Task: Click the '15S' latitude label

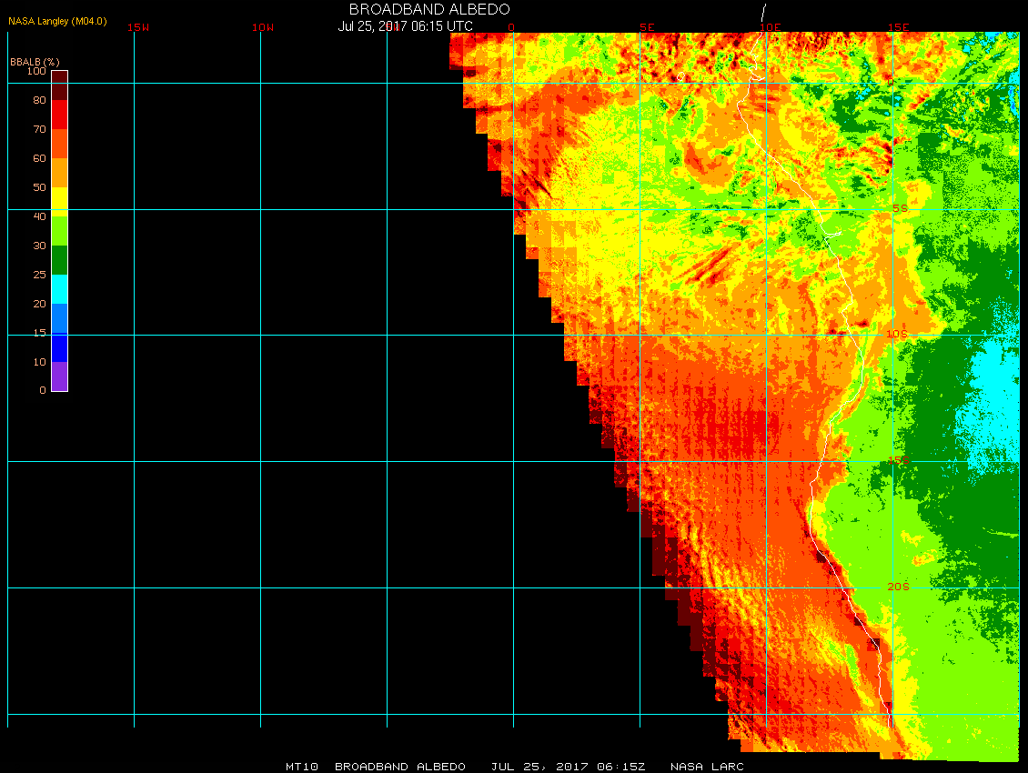Action: tap(899, 460)
